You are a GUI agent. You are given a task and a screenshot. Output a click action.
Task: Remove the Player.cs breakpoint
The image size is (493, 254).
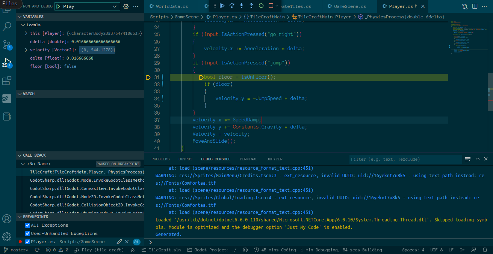127,242
